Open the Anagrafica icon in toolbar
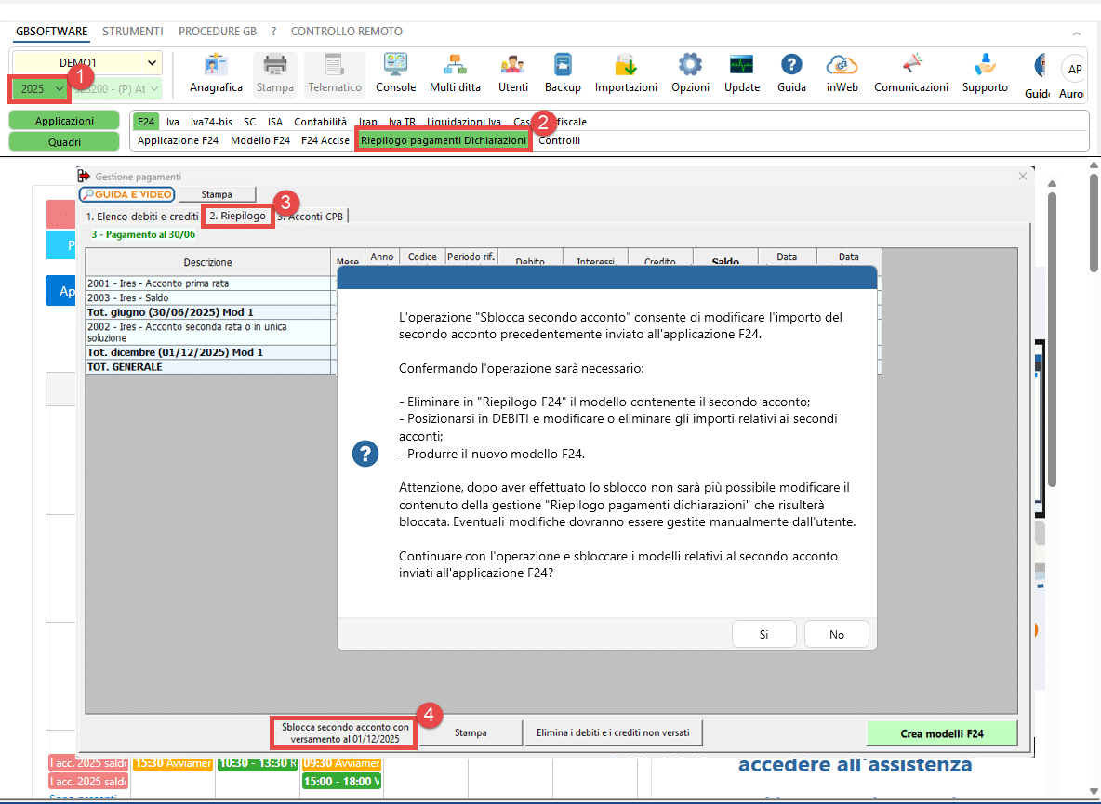The height and width of the screenshot is (804, 1101). pyautogui.click(x=216, y=73)
